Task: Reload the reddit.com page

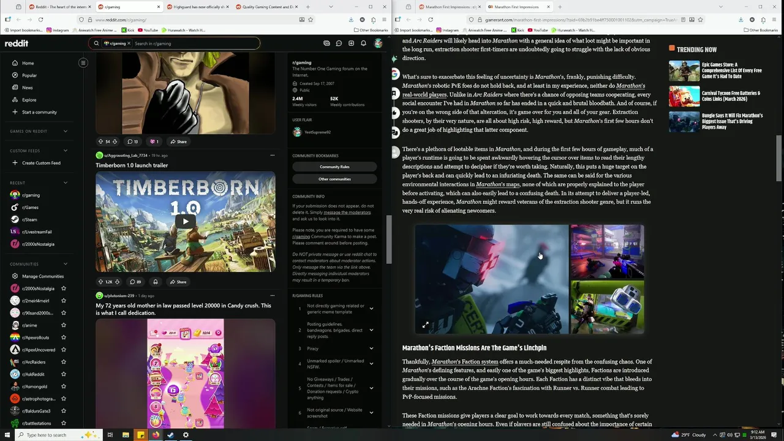Action: 40,20
